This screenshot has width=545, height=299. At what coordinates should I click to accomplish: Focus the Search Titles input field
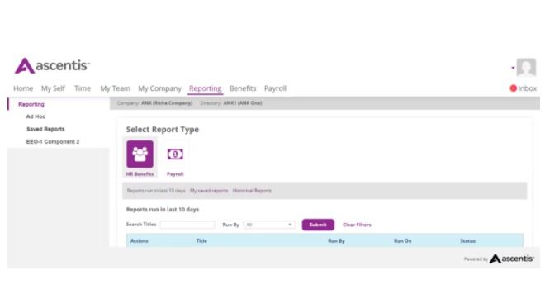tap(187, 225)
